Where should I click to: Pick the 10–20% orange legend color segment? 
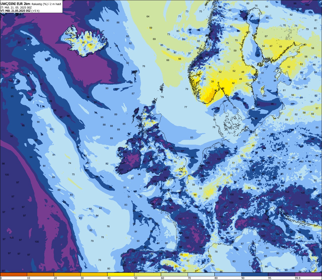pyautogui.click(x=40, y=274)
